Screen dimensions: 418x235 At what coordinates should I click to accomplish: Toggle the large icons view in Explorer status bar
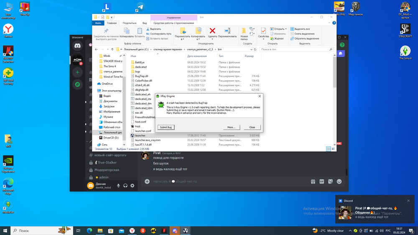334,149
